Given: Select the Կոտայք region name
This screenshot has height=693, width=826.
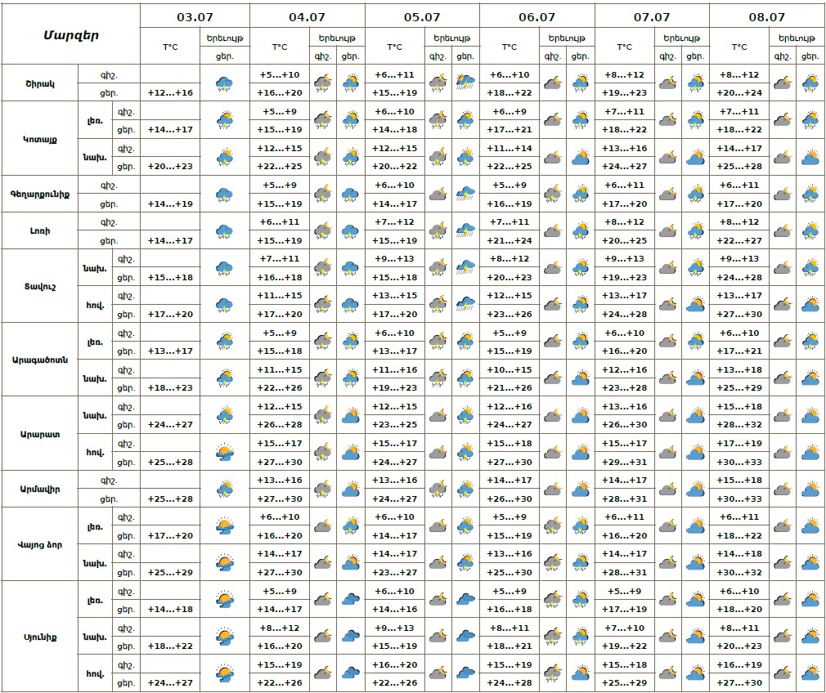Looking at the screenshot, I should (40, 140).
